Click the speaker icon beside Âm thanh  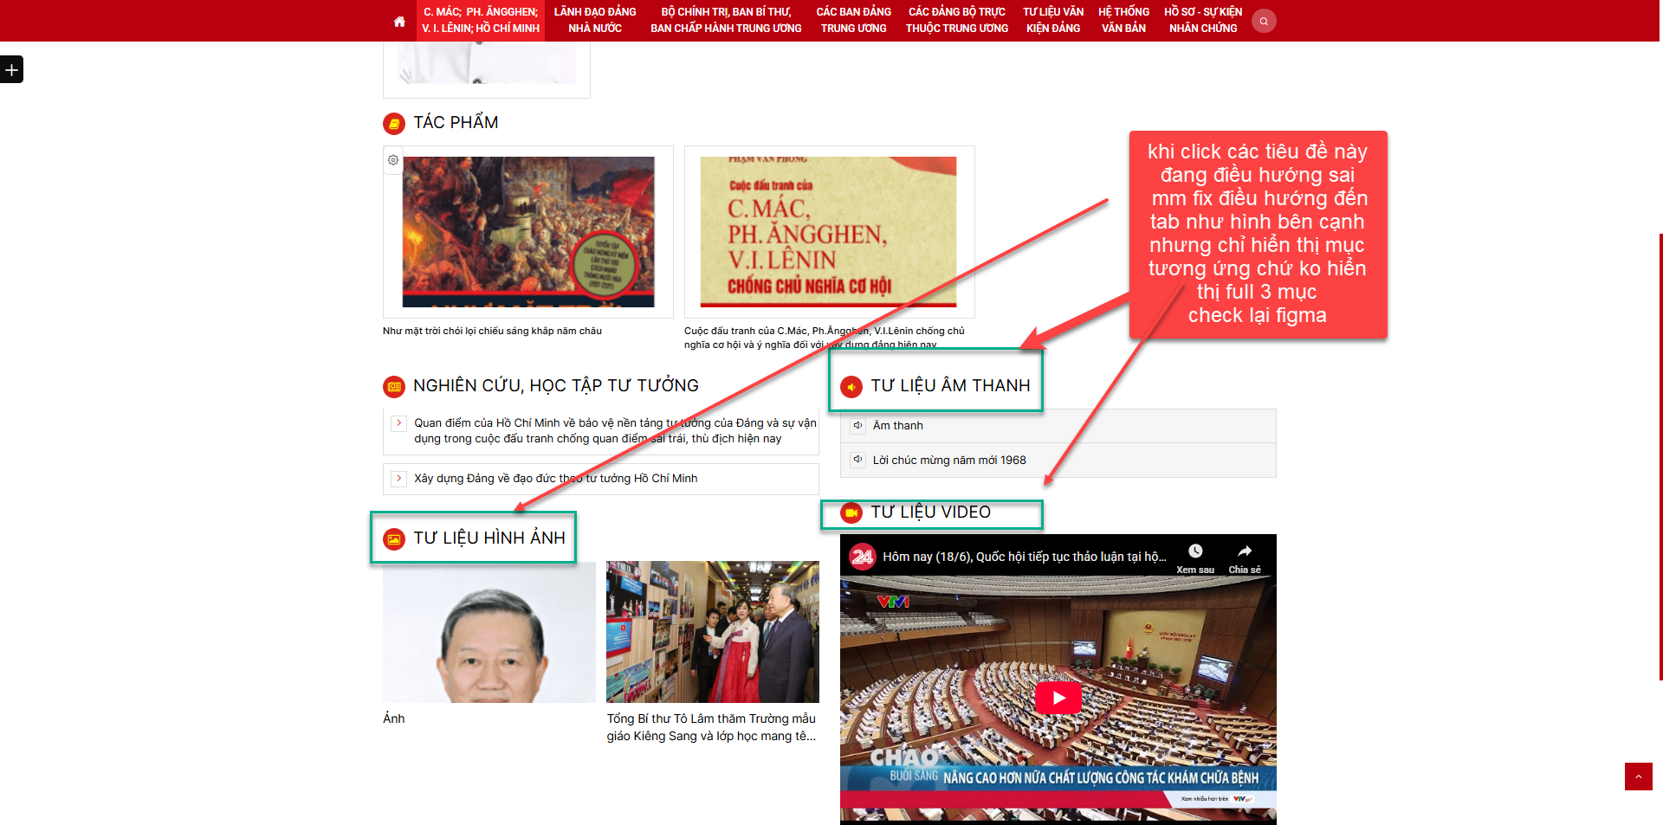click(857, 425)
